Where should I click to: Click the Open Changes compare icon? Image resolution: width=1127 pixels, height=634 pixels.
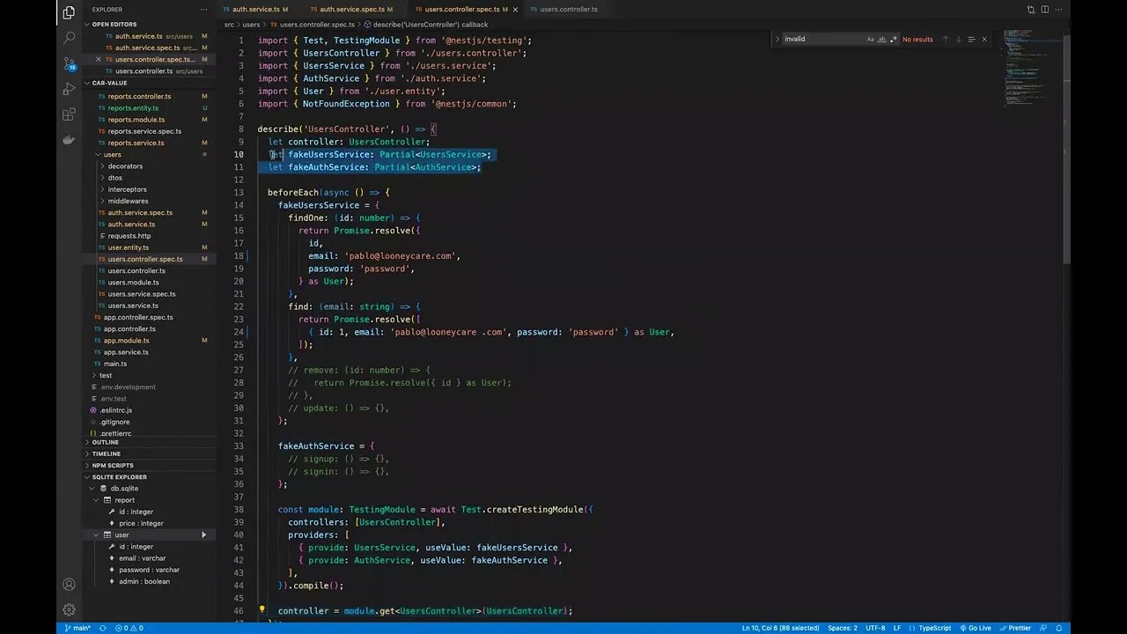(1030, 10)
